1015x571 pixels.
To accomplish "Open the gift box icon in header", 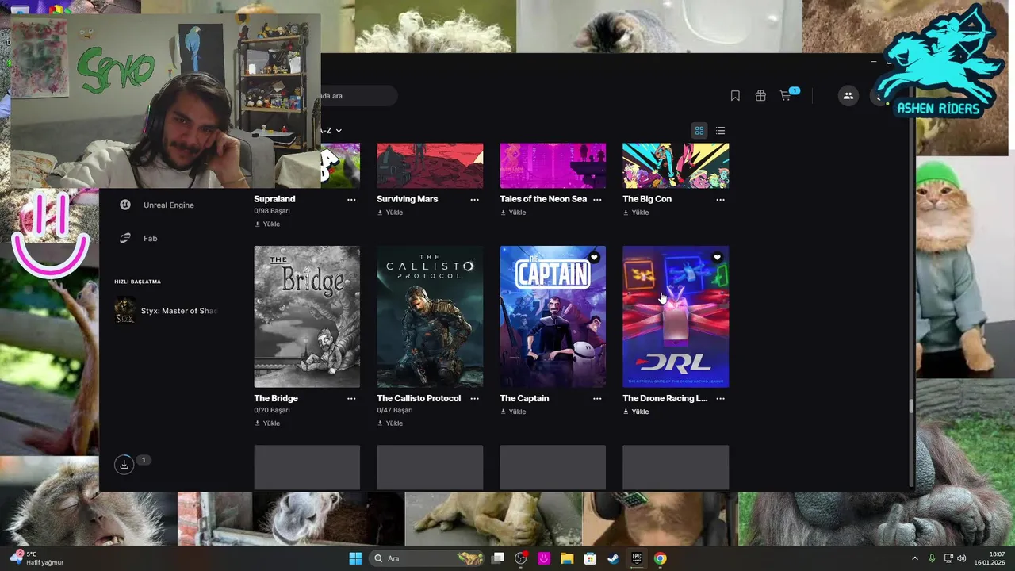I will [760, 96].
